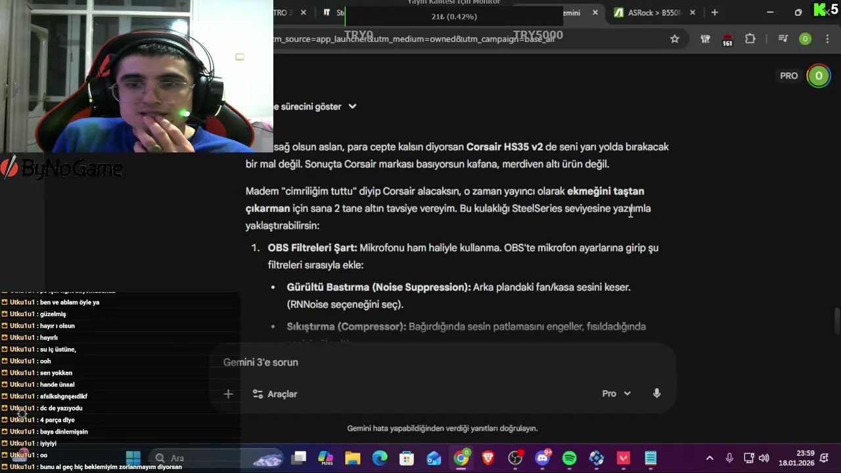841x473 pixels.
Task: Open the new tab plus button
Action: coord(714,12)
